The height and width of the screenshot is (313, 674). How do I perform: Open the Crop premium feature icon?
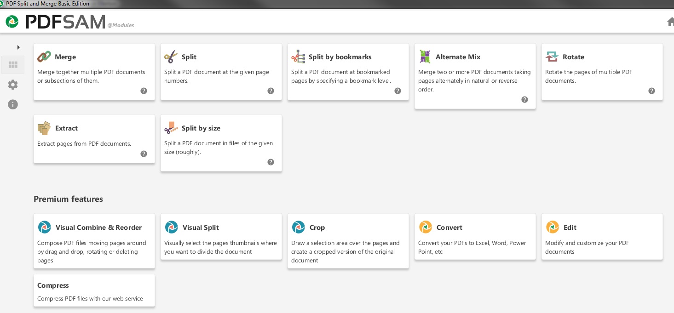(298, 227)
